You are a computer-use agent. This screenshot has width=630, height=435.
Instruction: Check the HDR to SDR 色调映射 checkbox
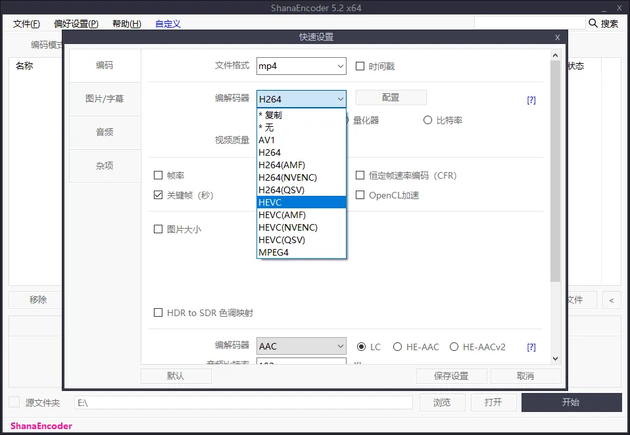click(158, 313)
